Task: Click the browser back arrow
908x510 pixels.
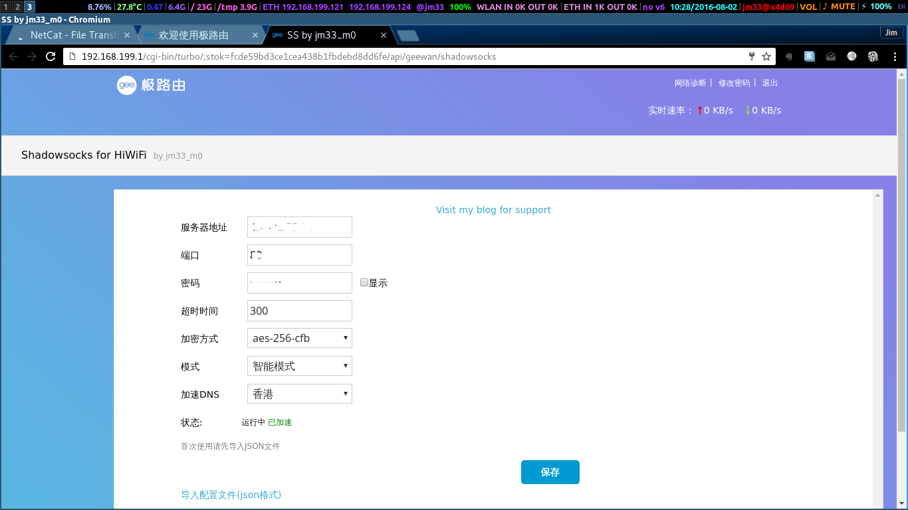Action: click(13, 56)
